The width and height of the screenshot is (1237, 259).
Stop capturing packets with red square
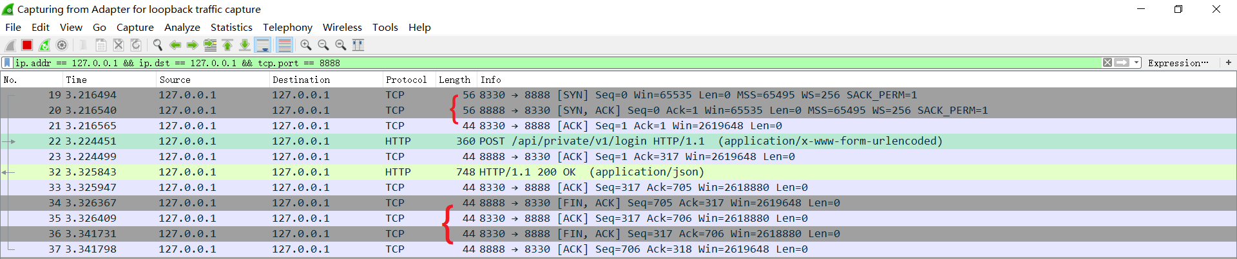[x=27, y=45]
